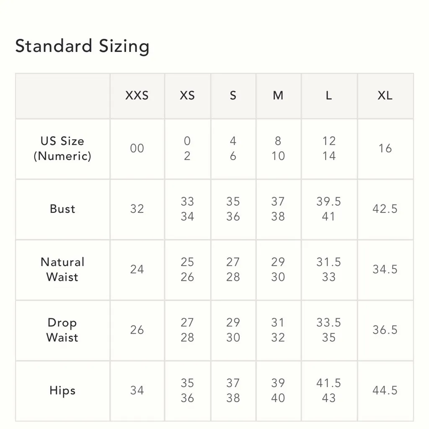The width and height of the screenshot is (429, 429).
Task: Click the L bust 39.5 / 41 cell
Action: coord(329,209)
